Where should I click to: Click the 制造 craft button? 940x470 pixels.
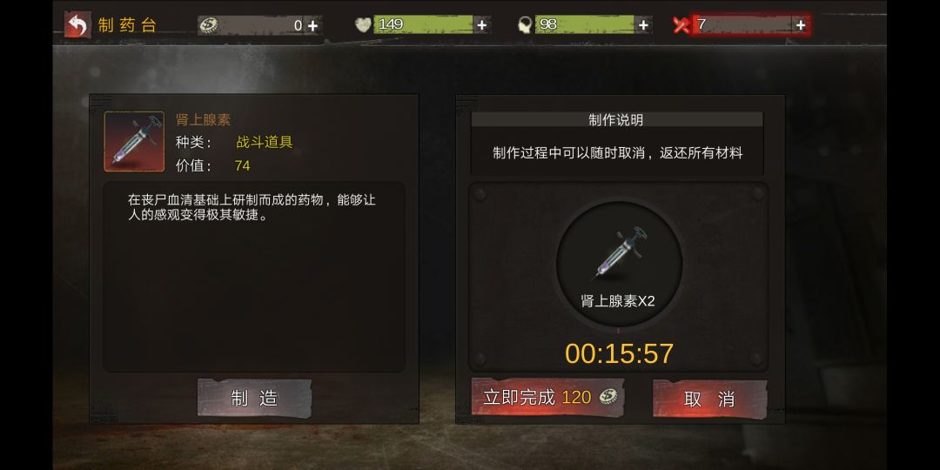point(255,398)
